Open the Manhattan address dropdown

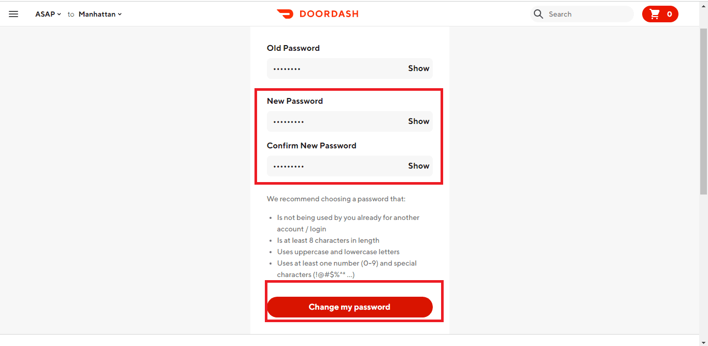(100, 14)
